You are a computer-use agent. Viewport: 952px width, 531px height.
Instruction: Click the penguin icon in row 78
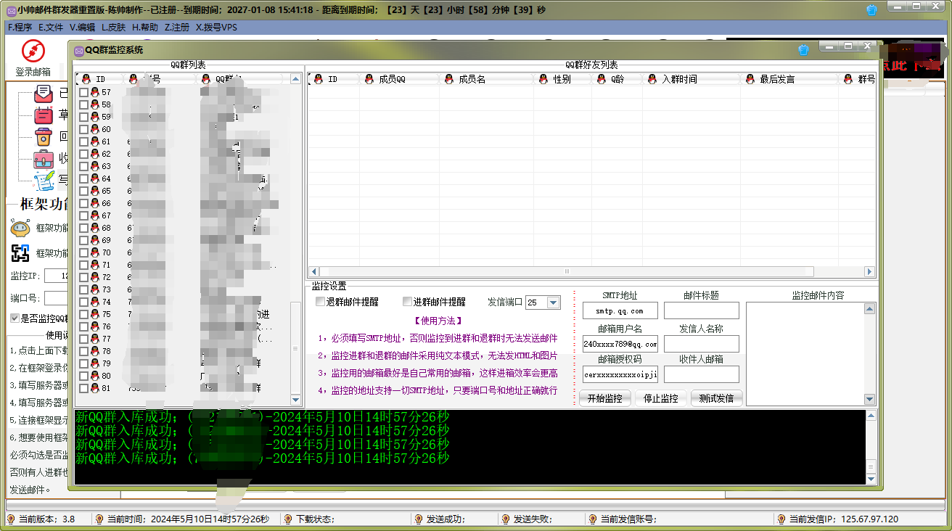[x=94, y=351]
